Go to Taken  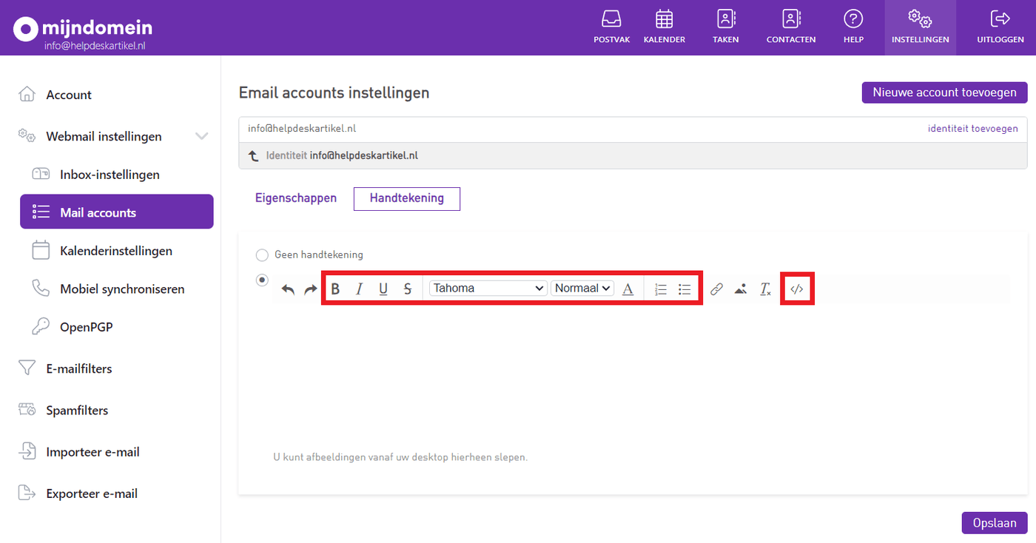pos(725,27)
